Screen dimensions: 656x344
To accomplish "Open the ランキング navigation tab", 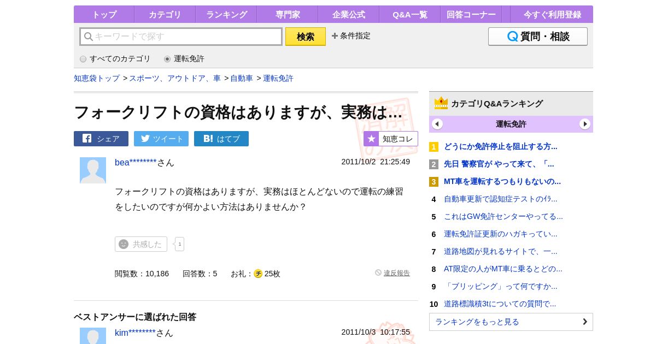I will (226, 15).
